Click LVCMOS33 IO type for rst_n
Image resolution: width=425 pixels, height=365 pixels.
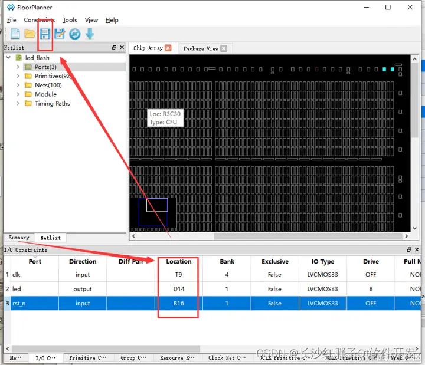[x=322, y=303]
